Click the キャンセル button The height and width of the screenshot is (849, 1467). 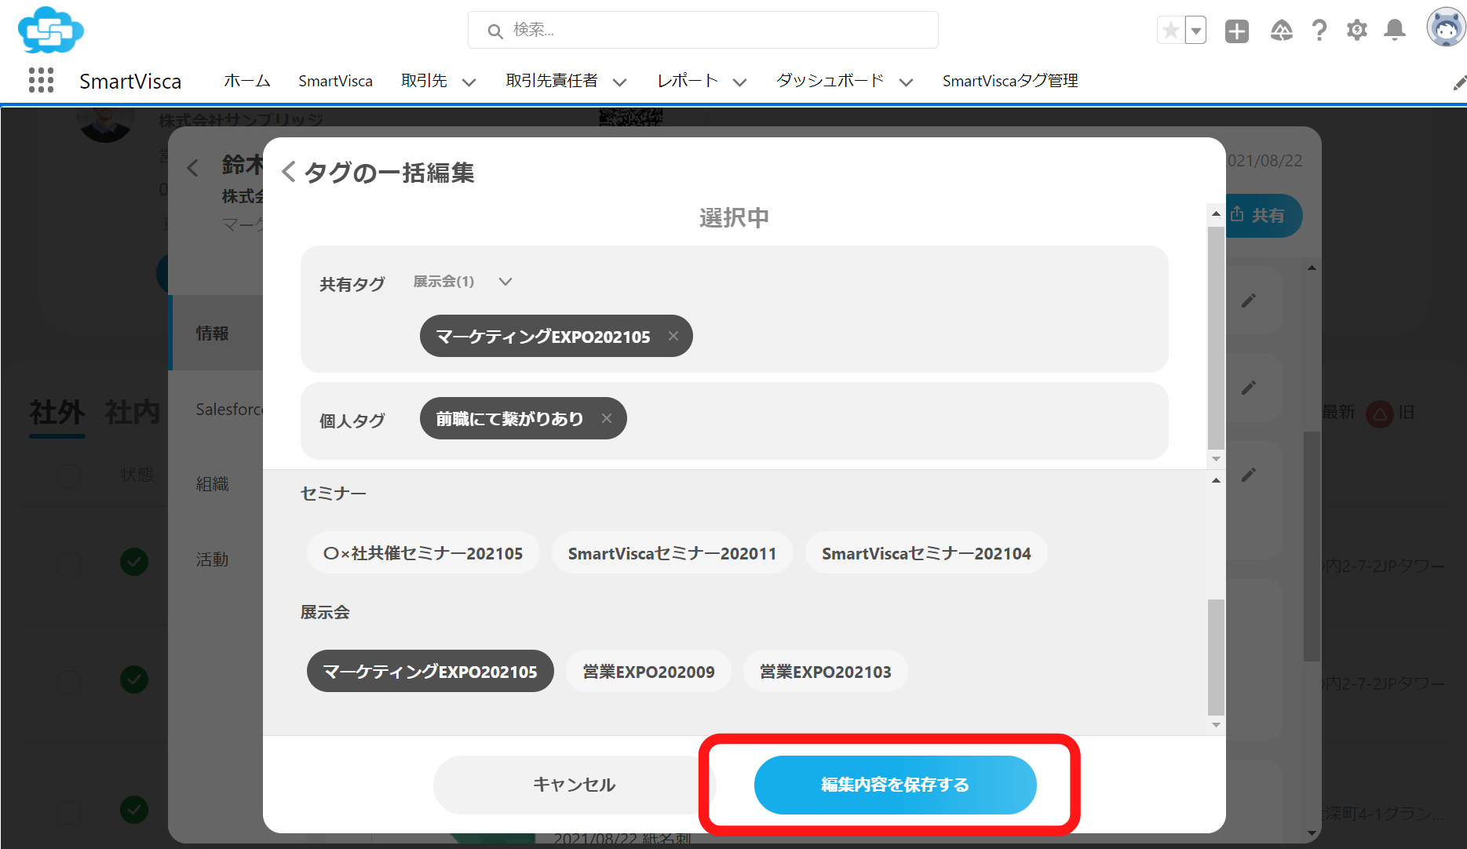point(574,785)
